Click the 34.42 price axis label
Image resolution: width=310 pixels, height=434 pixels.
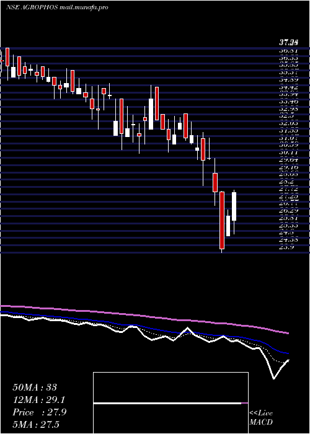click(x=288, y=87)
